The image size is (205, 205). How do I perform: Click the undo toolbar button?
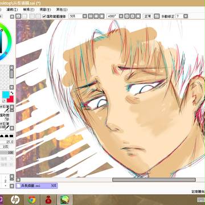pos(18,17)
